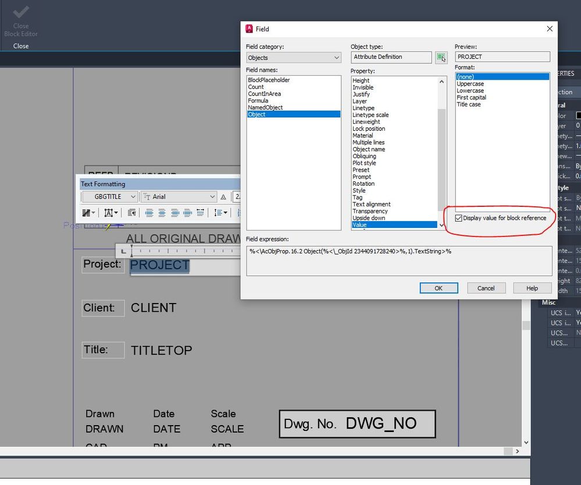The image size is (581, 485).
Task: Click the DWG_NO attribute in drawing
Action: pyautogui.click(x=382, y=423)
